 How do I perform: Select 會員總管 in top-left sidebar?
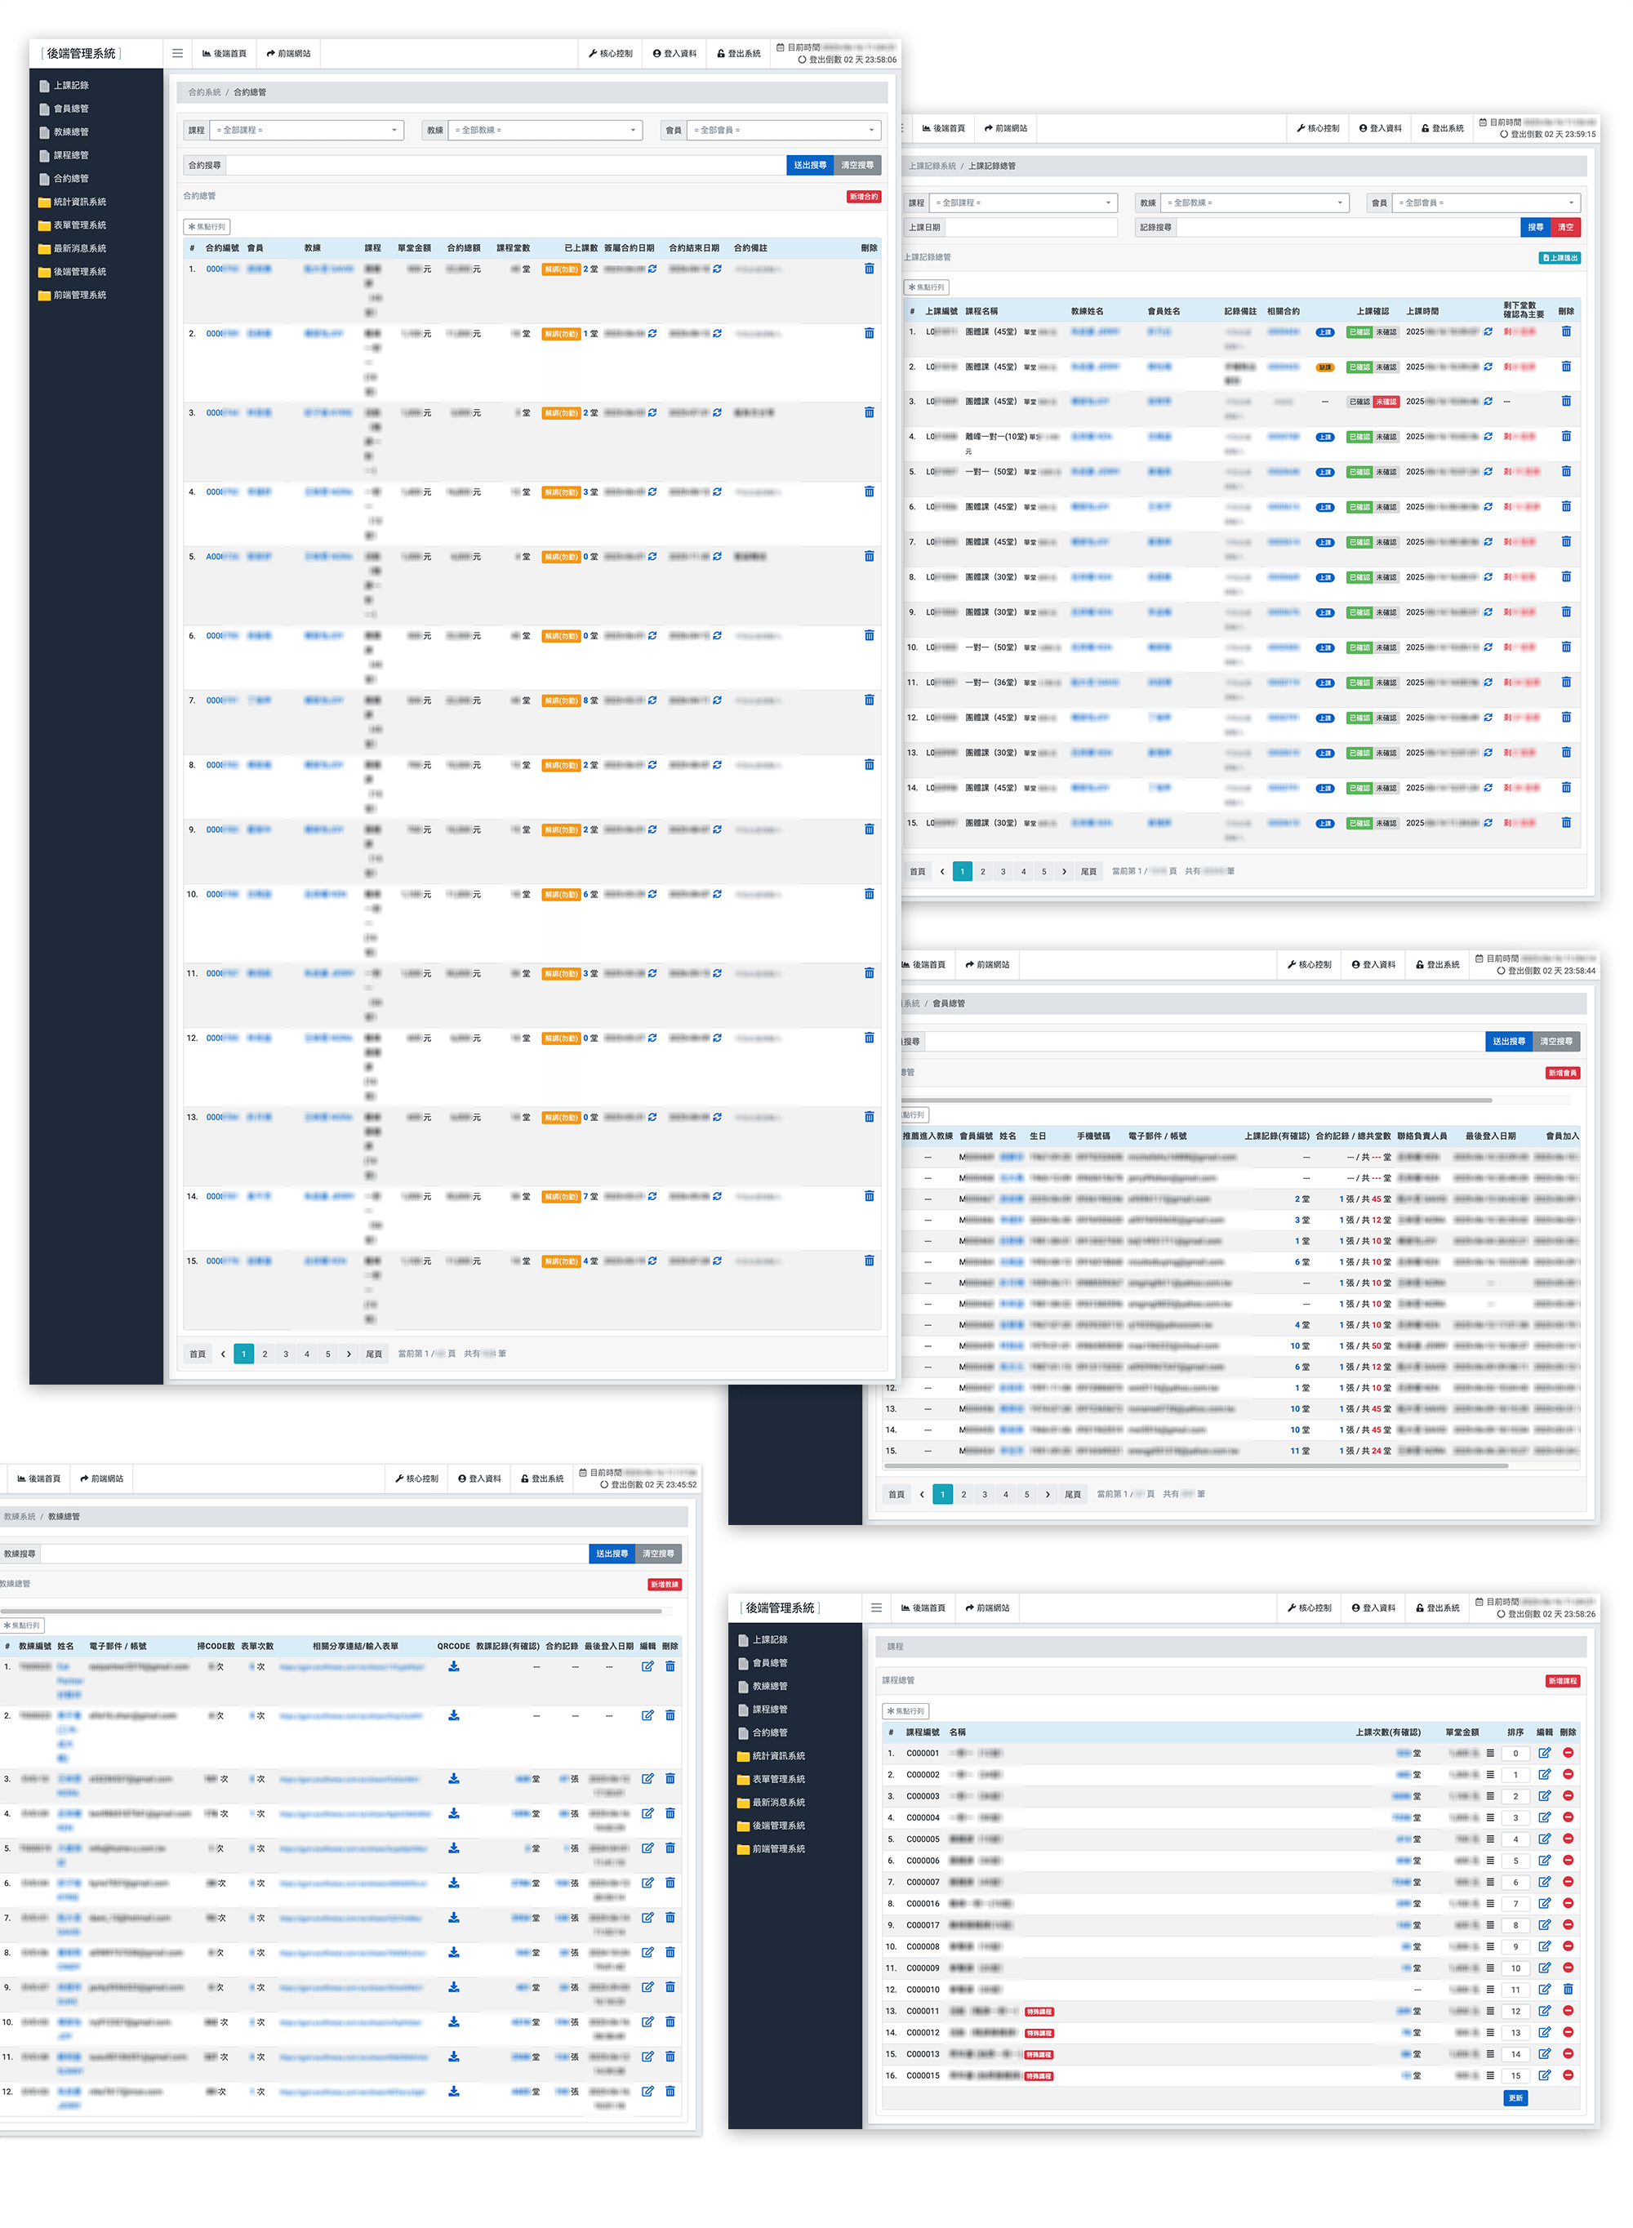[x=70, y=109]
